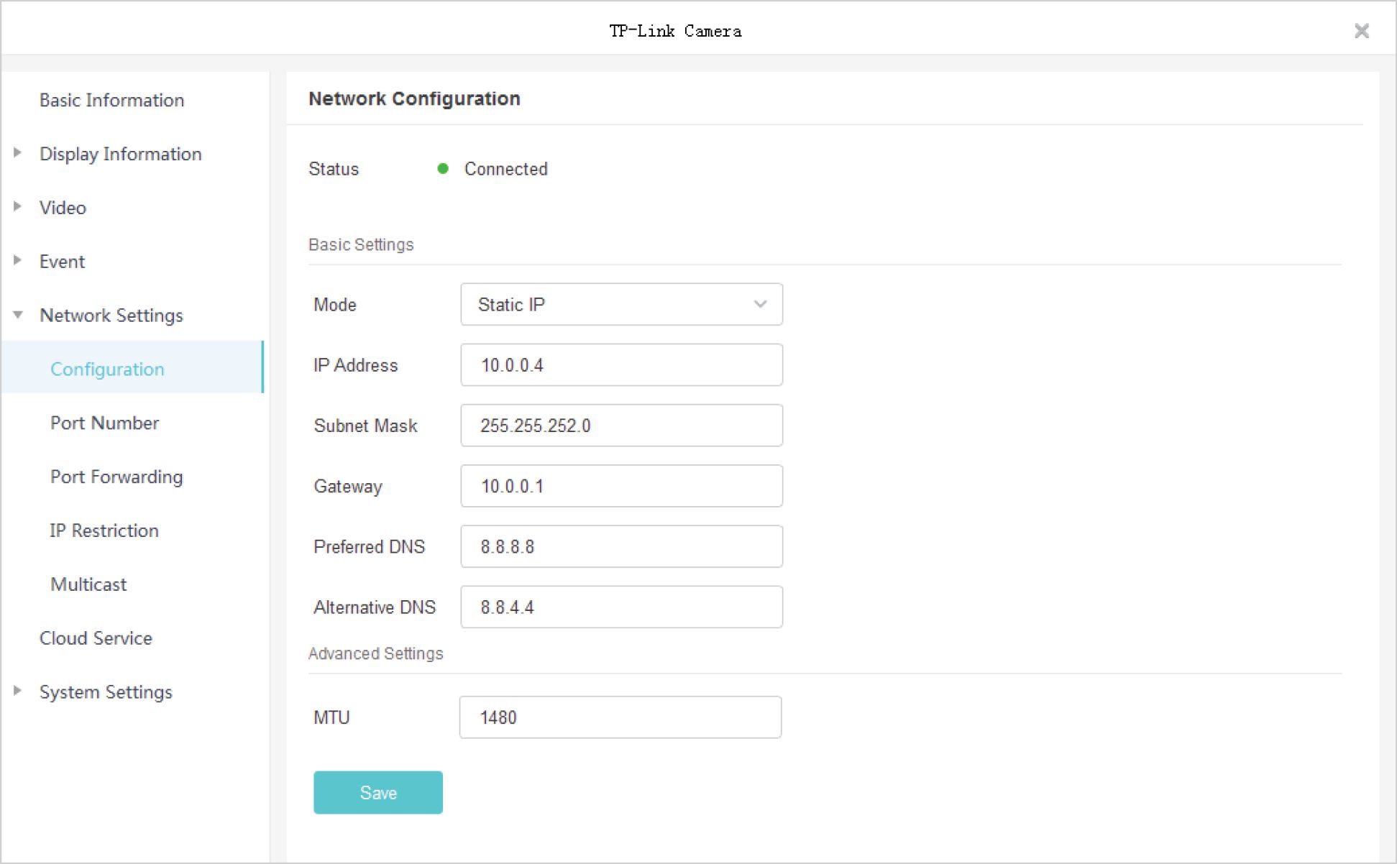Open Port Forwarding settings

tap(116, 477)
